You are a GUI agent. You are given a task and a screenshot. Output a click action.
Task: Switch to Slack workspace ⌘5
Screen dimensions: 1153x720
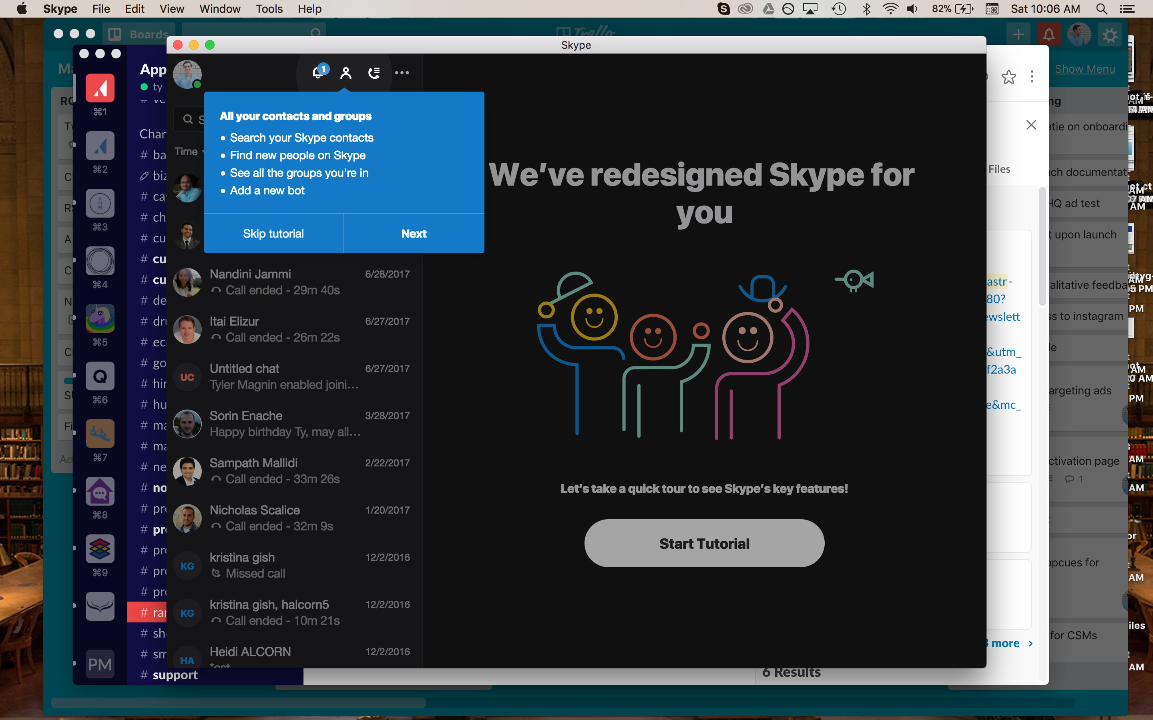point(100,318)
